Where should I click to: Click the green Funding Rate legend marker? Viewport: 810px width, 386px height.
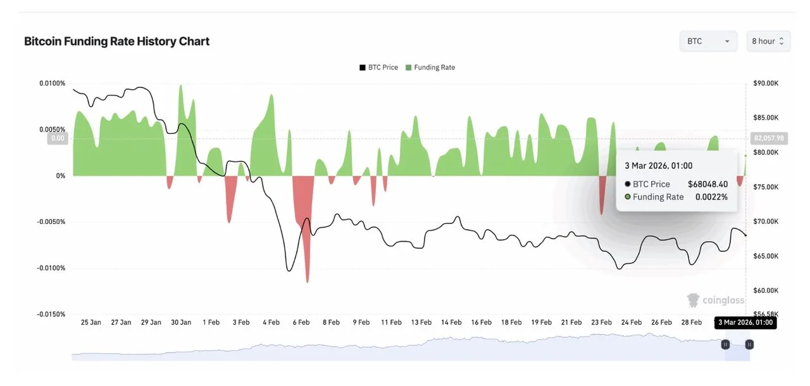tap(408, 67)
